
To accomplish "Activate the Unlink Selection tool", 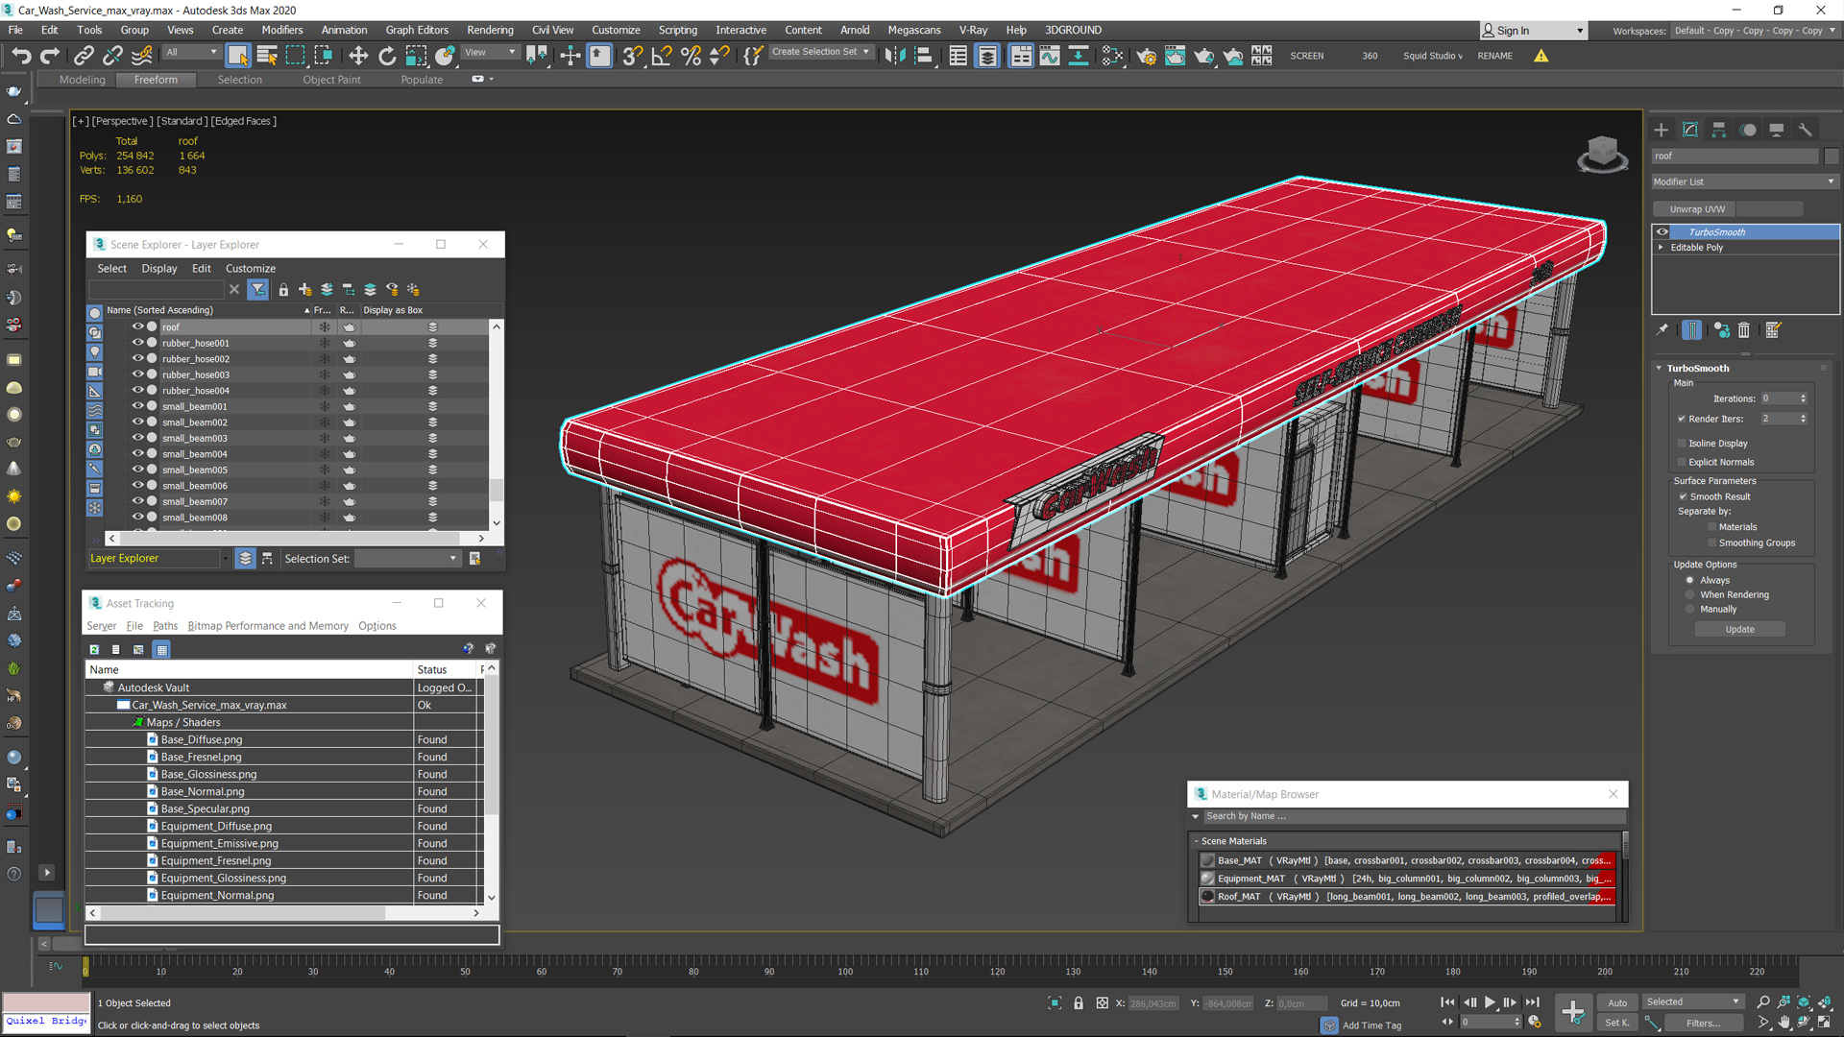I will 112,56.
